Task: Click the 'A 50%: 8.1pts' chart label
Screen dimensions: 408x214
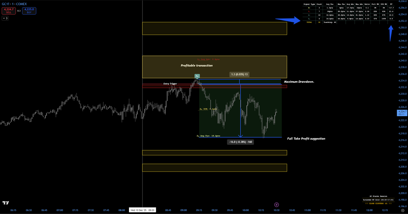Action: [208, 109]
